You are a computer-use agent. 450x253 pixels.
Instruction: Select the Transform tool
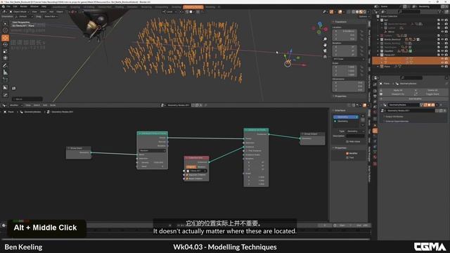[5, 58]
